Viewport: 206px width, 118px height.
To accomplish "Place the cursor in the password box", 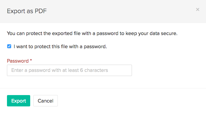I will click(x=69, y=70).
